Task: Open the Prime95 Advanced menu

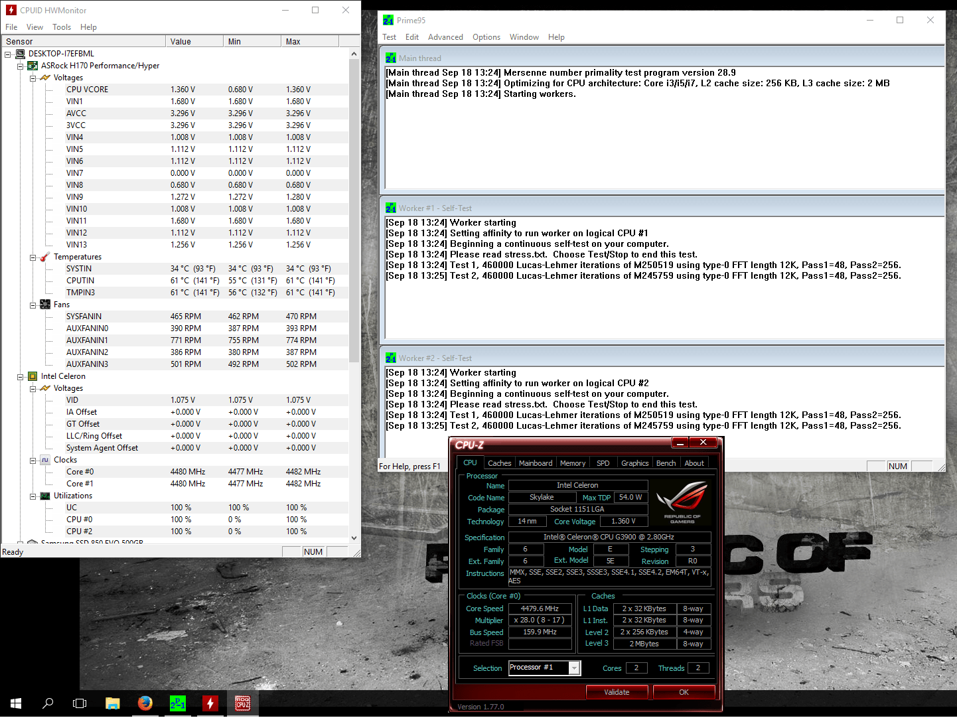Action: 445,37
